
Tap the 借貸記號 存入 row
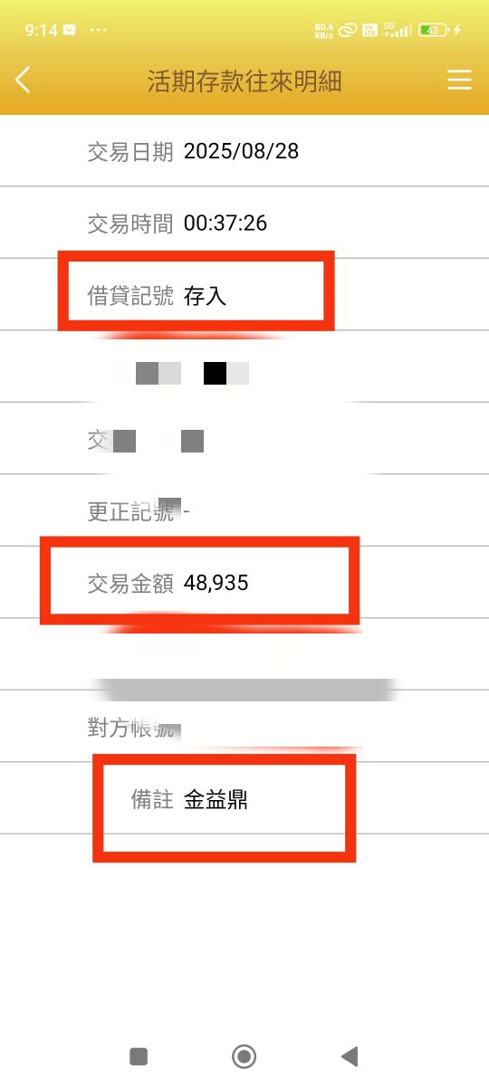(244, 295)
